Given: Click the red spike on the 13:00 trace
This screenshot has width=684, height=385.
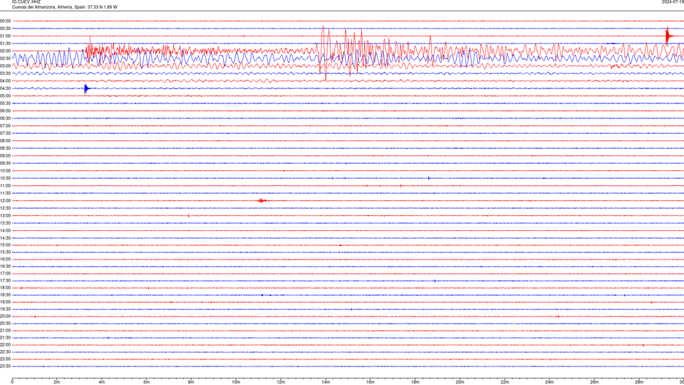Looking at the screenshot, I should 188,215.
